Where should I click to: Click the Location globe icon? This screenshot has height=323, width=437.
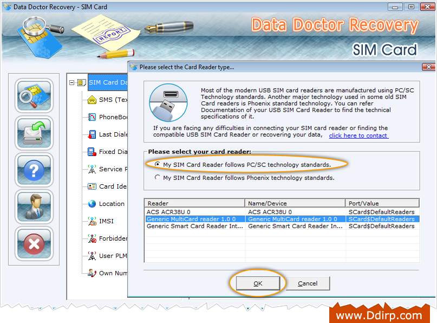pyautogui.click(x=92, y=204)
